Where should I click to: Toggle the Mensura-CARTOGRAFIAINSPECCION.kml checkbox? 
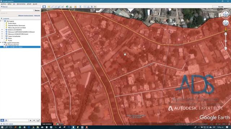pyautogui.click(x=4, y=32)
